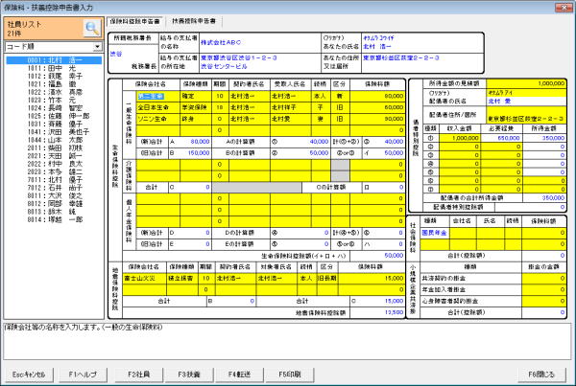Select employee with code 1012
The image size is (576, 386).
pos(54,77)
